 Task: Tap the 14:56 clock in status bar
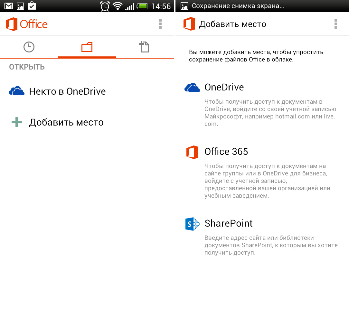tap(161, 6)
